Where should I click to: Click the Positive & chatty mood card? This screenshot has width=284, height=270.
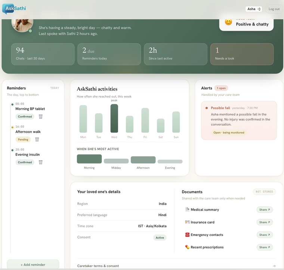click(x=246, y=25)
